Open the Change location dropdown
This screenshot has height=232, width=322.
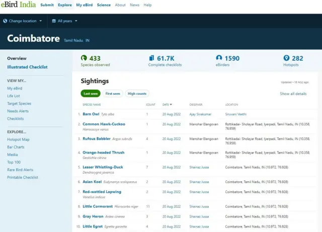(x=23, y=21)
